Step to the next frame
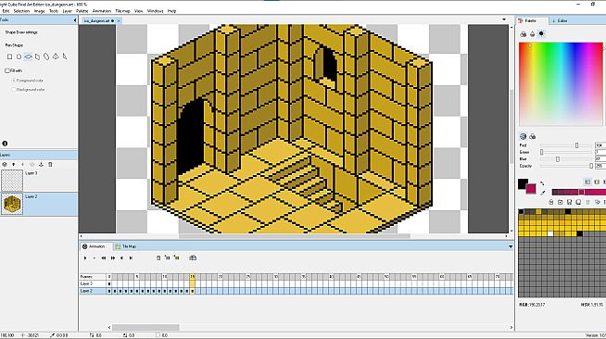606x339 pixels. pos(131,257)
